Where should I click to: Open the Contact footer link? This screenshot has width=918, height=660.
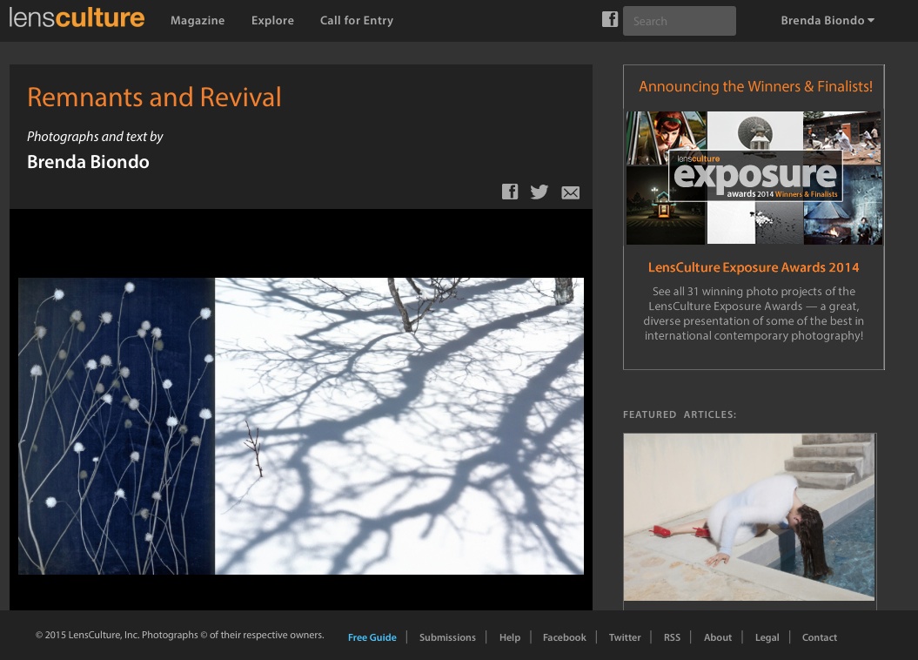819,637
